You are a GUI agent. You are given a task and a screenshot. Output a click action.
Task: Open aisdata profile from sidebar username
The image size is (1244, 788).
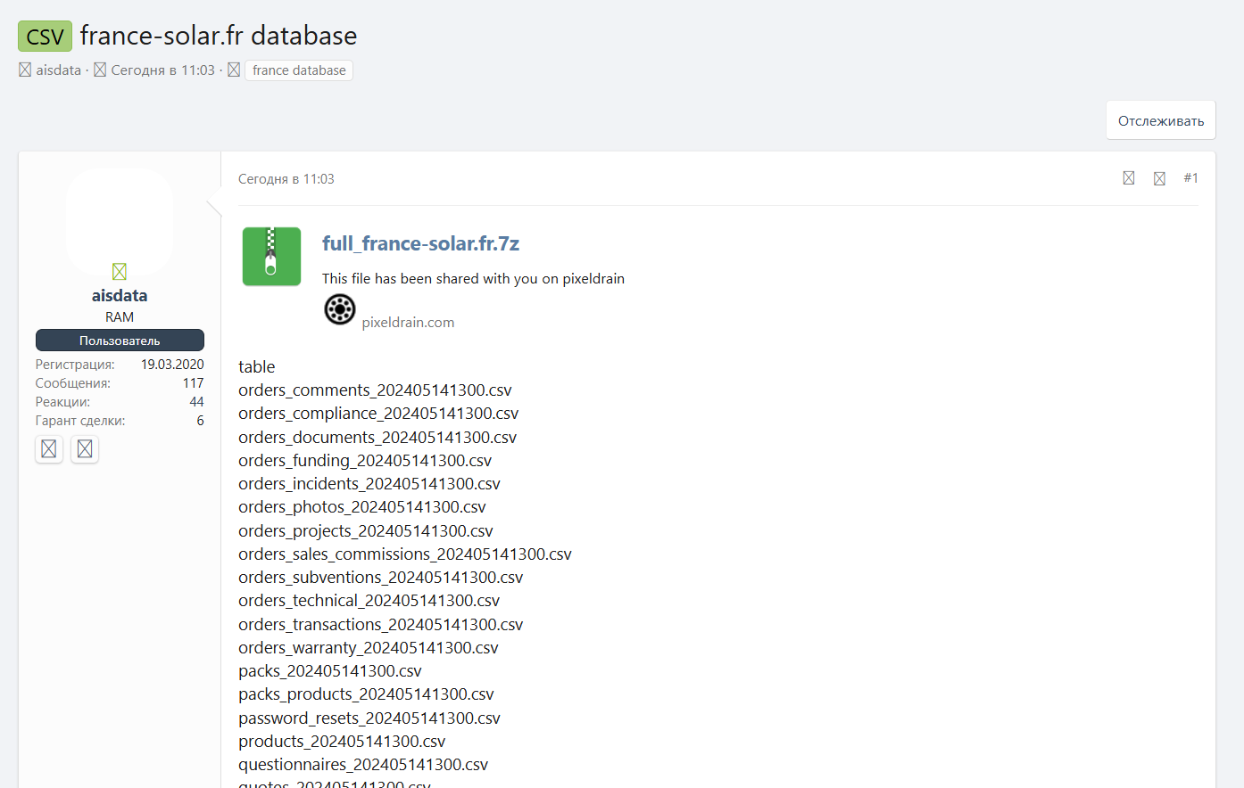tap(120, 295)
